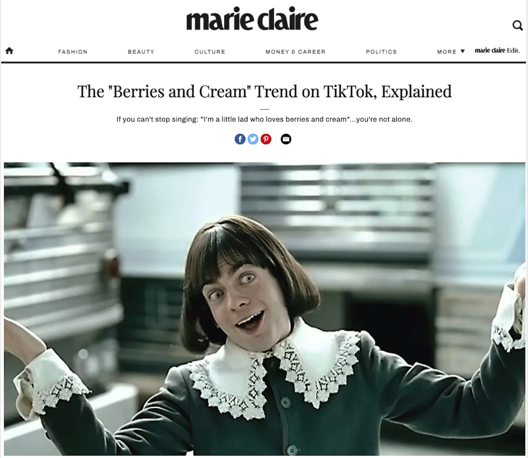This screenshot has height=458, width=528.
Task: Expand the MORE dropdown arrow
Action: tap(463, 51)
